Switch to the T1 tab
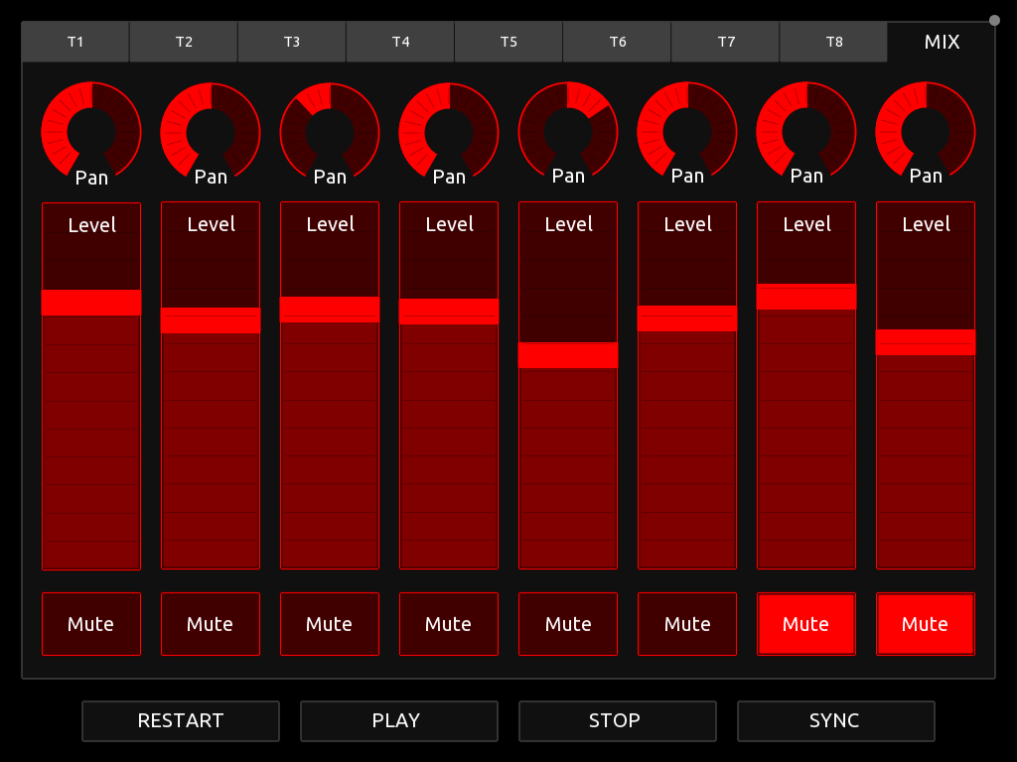The height and width of the screenshot is (762, 1017). (x=75, y=43)
